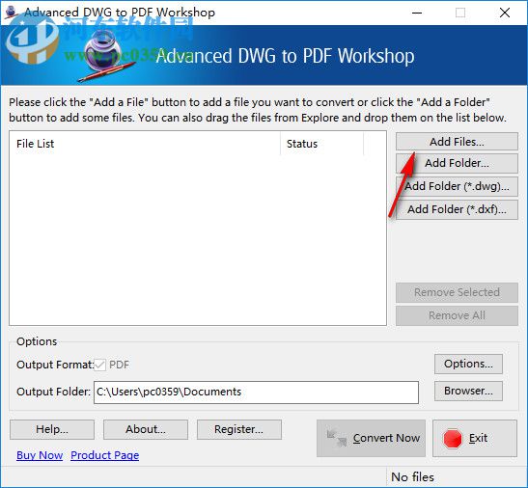Click the Add Files... button

coord(457,142)
